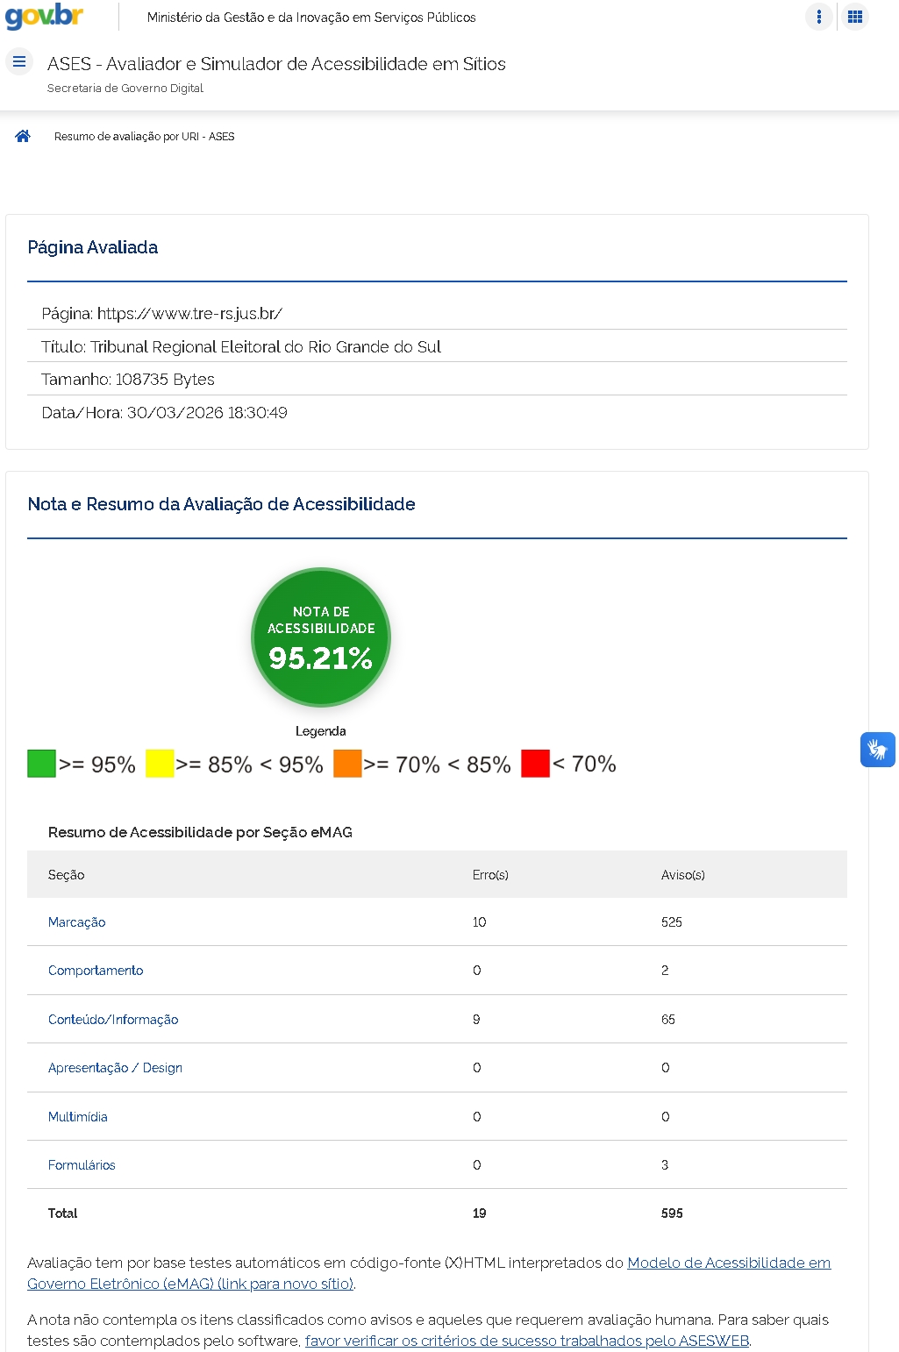Open the Marcação section link
Viewport: 899px width, 1352px height.
[77, 922]
